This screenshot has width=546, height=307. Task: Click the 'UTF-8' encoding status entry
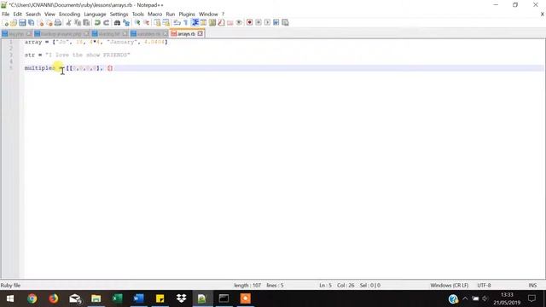tap(484, 286)
